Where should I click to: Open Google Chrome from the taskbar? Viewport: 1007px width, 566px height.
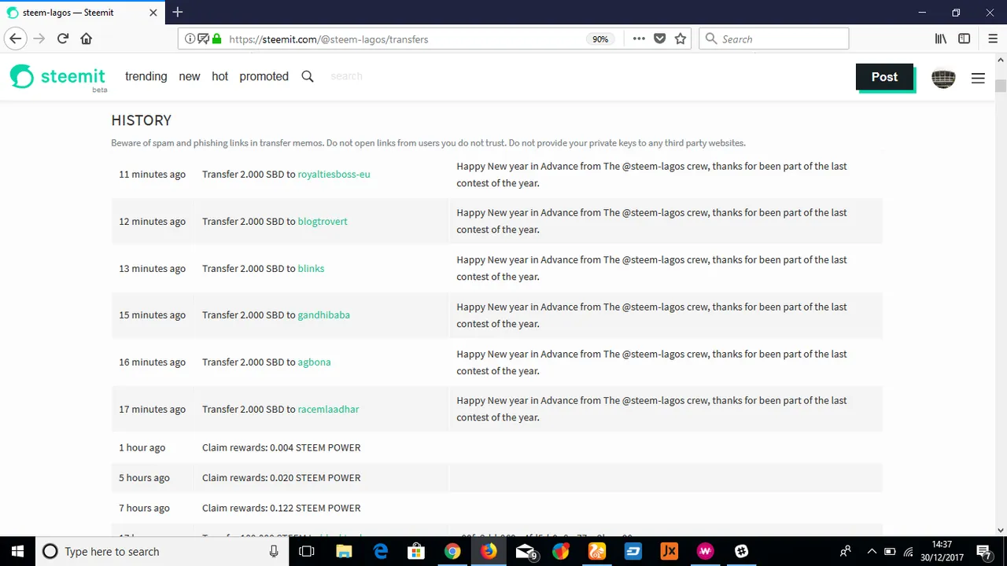(452, 551)
